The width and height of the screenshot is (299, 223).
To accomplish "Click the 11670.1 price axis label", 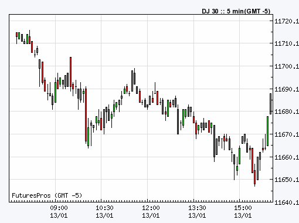I will point(287,134).
